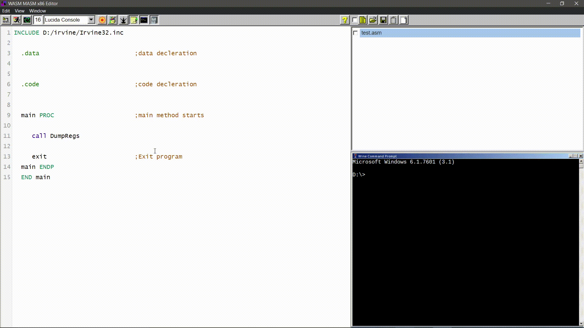Toggle the checkbox in the file toolbar
This screenshot has width=584, height=328.
coord(355,20)
